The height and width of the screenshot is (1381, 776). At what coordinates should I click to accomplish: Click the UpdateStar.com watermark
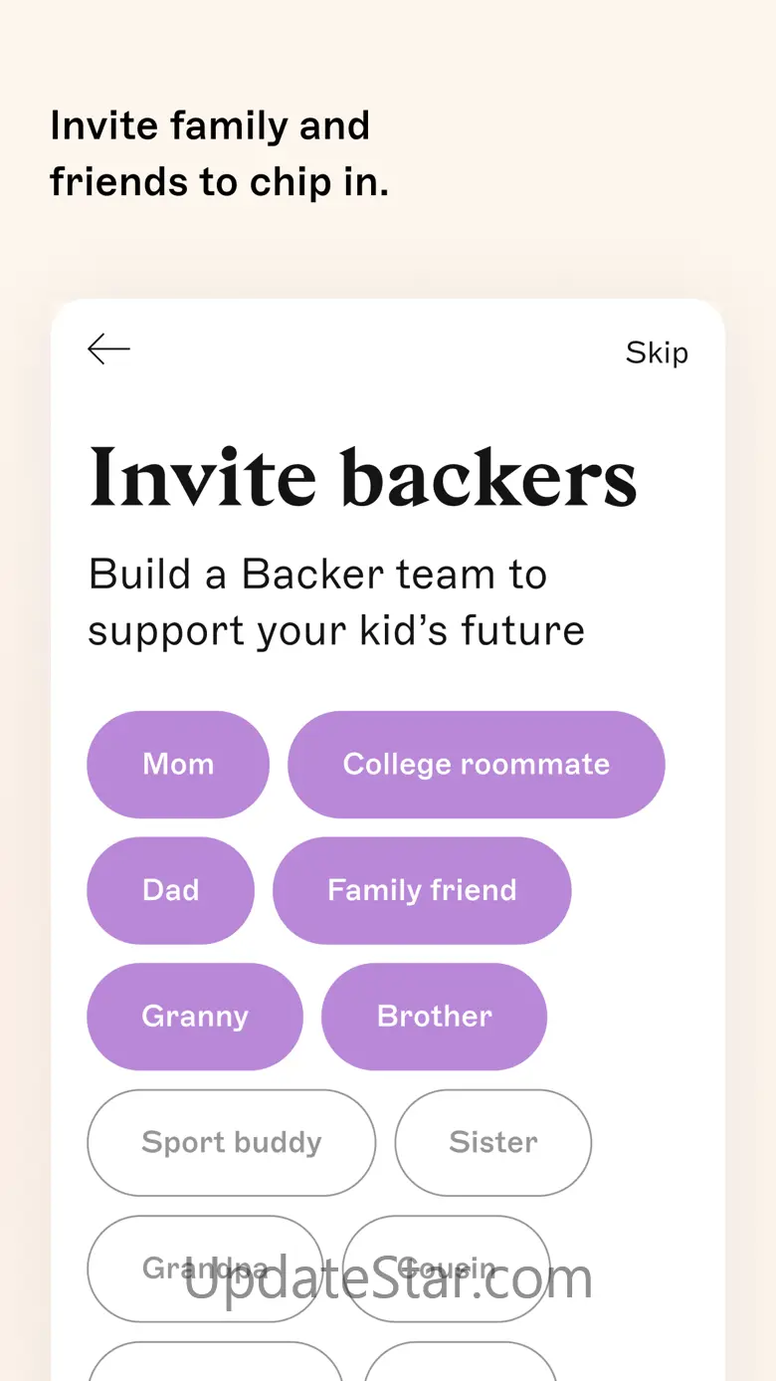(x=388, y=1278)
